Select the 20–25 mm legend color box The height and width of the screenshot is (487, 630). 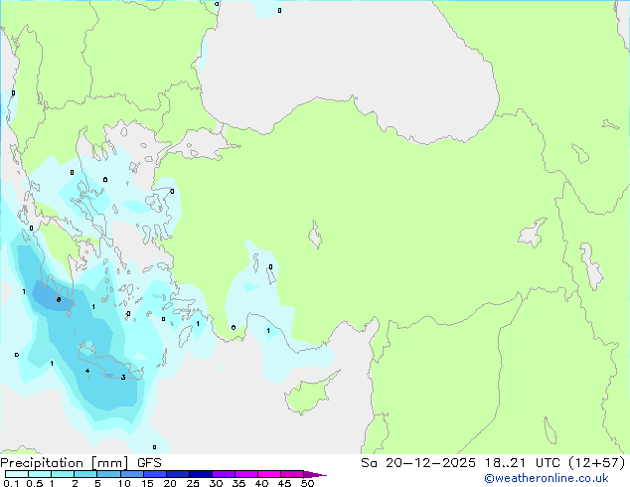(x=178, y=474)
